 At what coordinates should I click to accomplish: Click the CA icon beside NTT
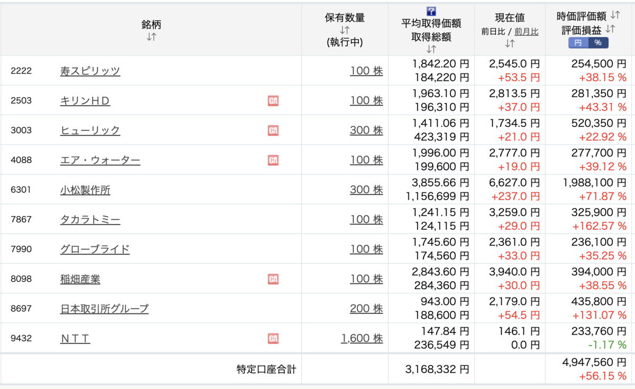coord(273,338)
